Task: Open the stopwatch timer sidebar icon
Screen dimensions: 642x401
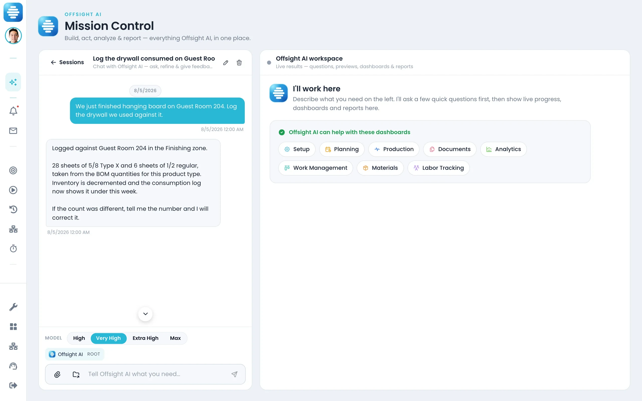Action: point(13,249)
